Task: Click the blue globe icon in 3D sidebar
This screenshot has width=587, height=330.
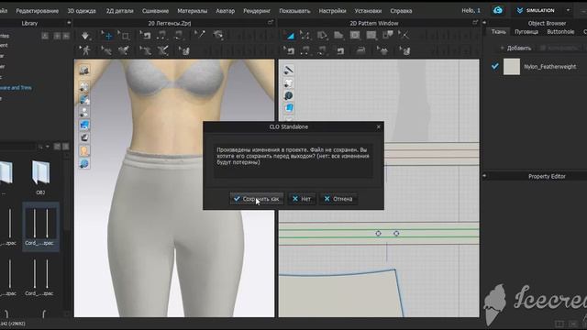Action: (x=84, y=163)
